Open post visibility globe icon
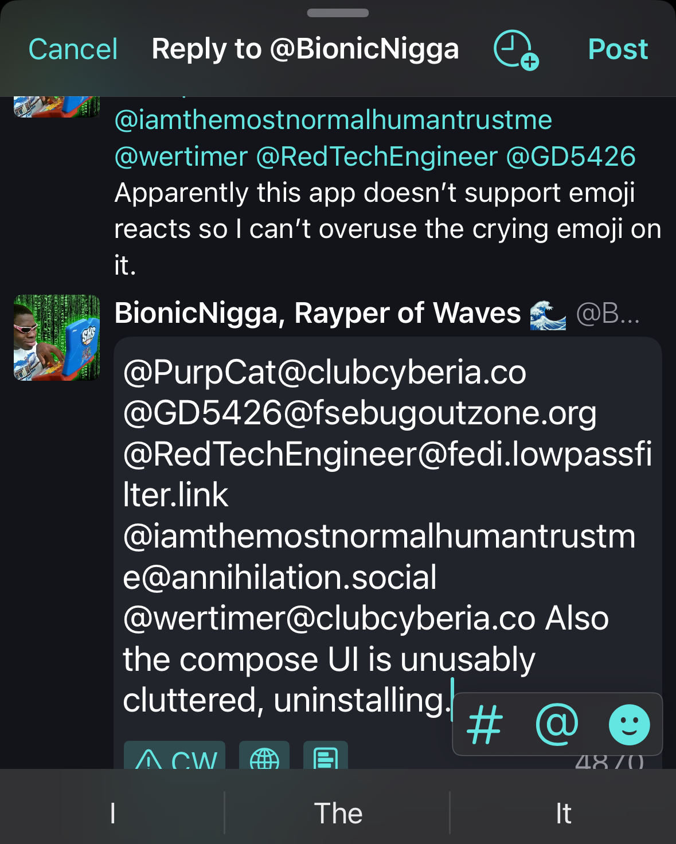Screen dimensions: 676x844 pyautogui.click(x=264, y=758)
